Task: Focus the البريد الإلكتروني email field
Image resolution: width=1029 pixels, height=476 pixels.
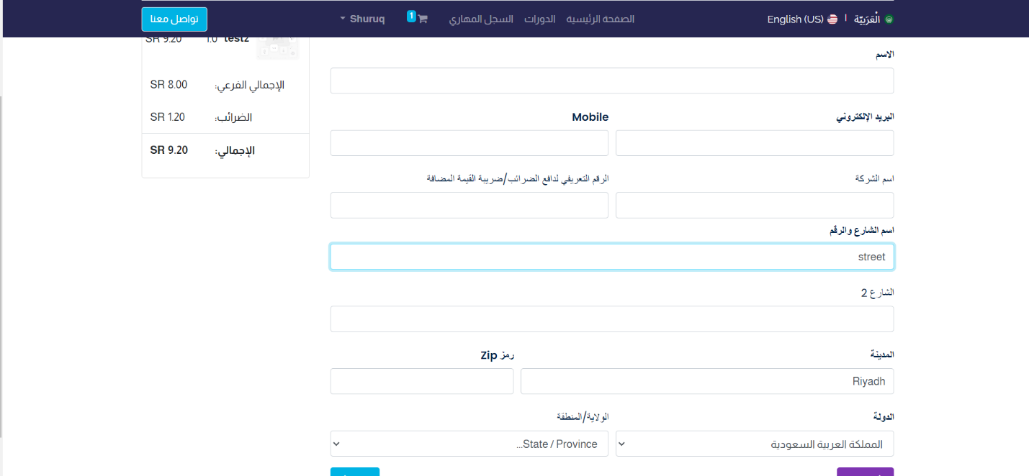Action: 755,143
